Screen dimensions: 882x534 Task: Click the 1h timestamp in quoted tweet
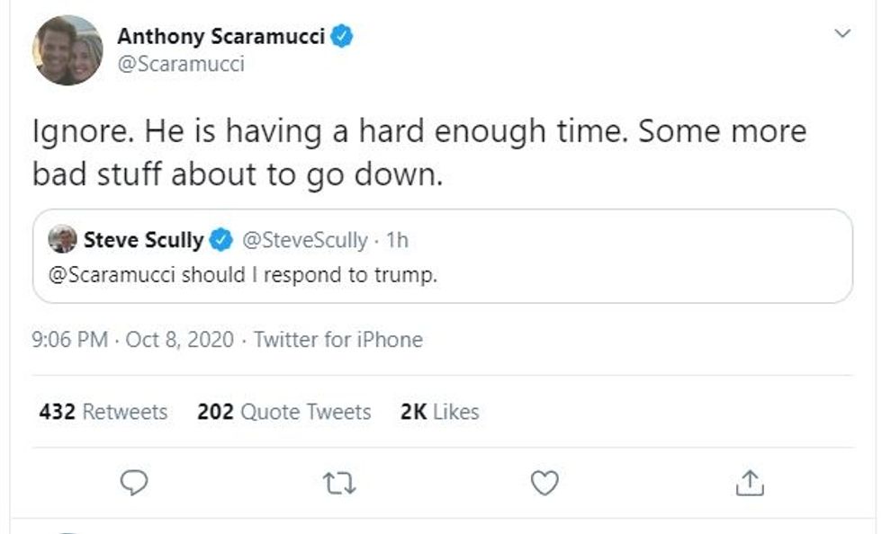(397, 240)
